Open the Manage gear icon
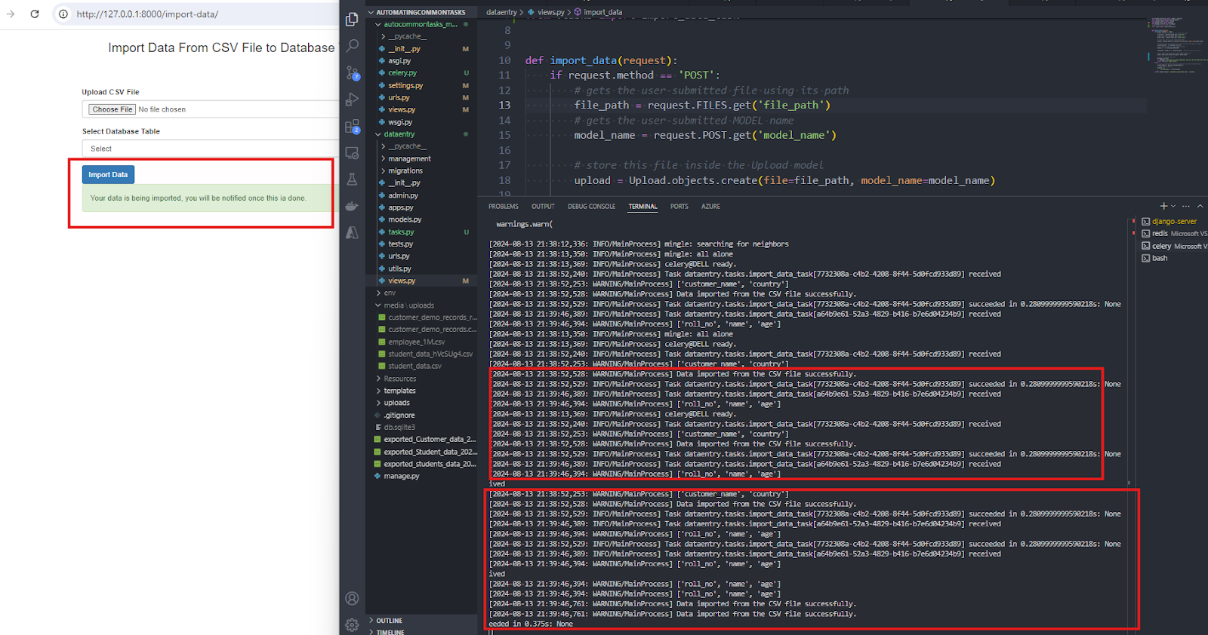This screenshot has width=1208, height=635. (x=352, y=625)
